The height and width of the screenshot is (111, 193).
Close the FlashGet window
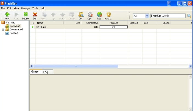[190, 3]
